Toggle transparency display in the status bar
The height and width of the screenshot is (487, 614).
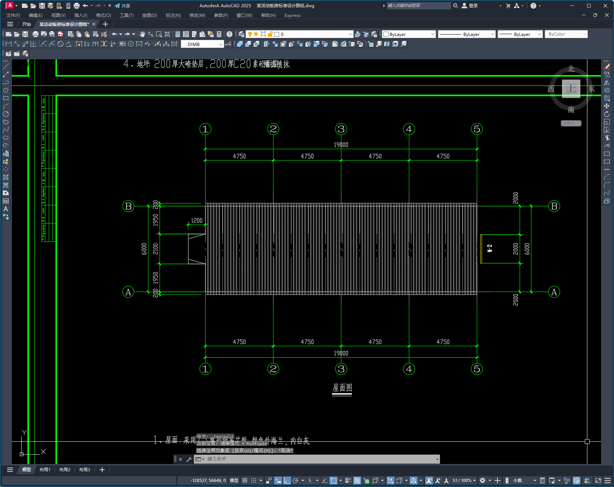357,481
